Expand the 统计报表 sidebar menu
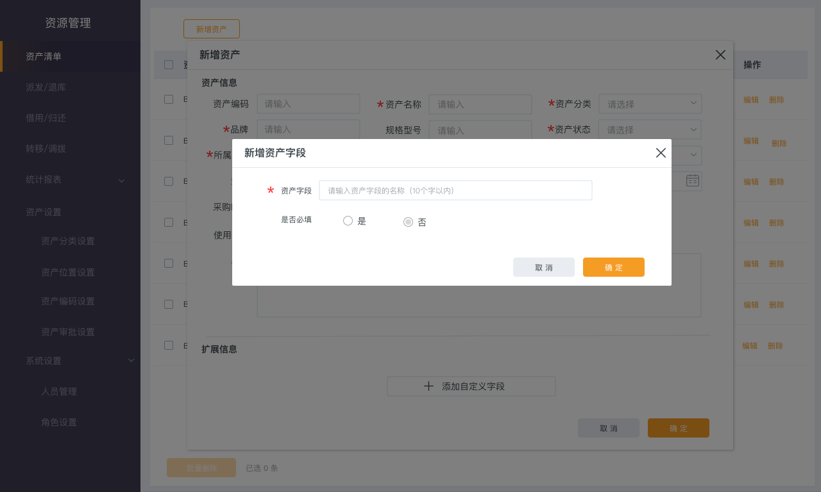Viewport: 821px width, 492px height. point(121,180)
